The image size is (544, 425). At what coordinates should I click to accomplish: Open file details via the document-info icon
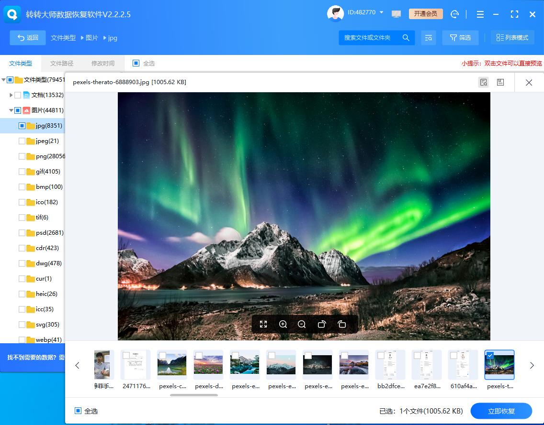(x=483, y=82)
